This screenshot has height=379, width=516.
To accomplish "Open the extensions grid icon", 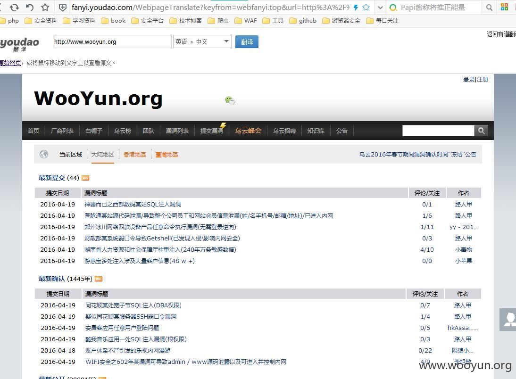I will pos(504,7).
